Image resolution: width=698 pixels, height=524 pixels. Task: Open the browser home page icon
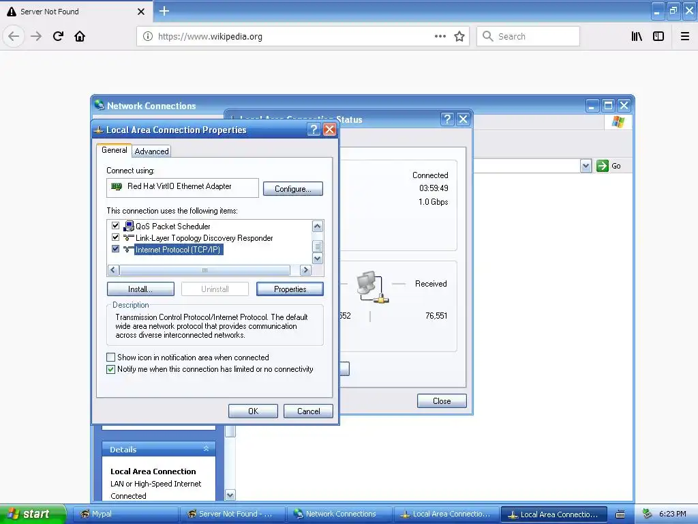[80, 36]
